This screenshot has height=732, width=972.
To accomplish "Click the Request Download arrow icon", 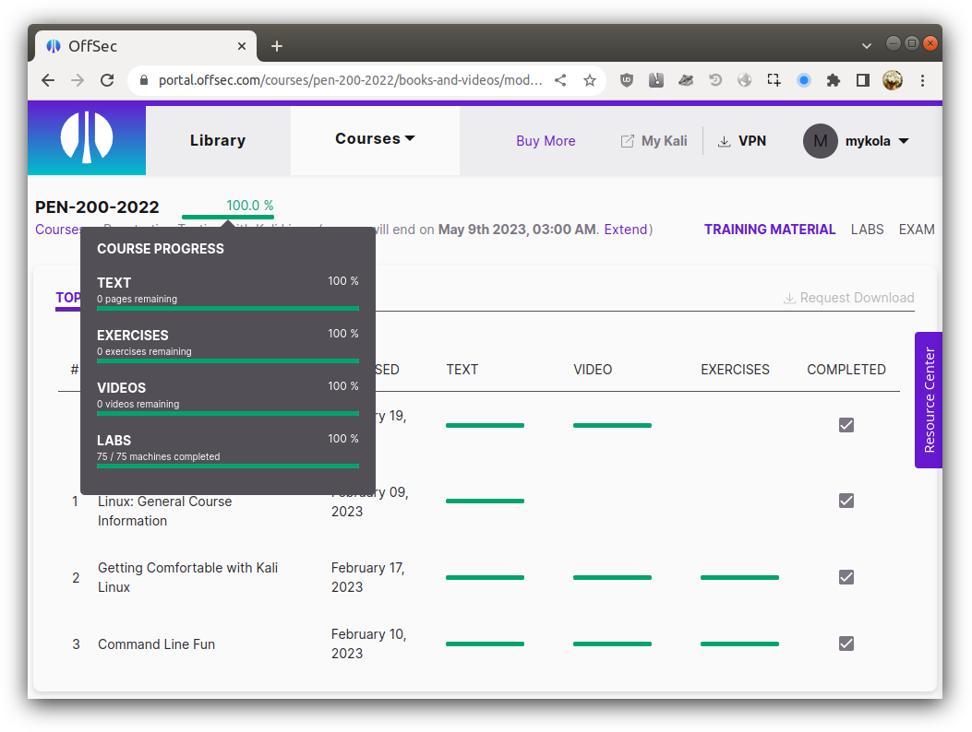I will tap(789, 298).
